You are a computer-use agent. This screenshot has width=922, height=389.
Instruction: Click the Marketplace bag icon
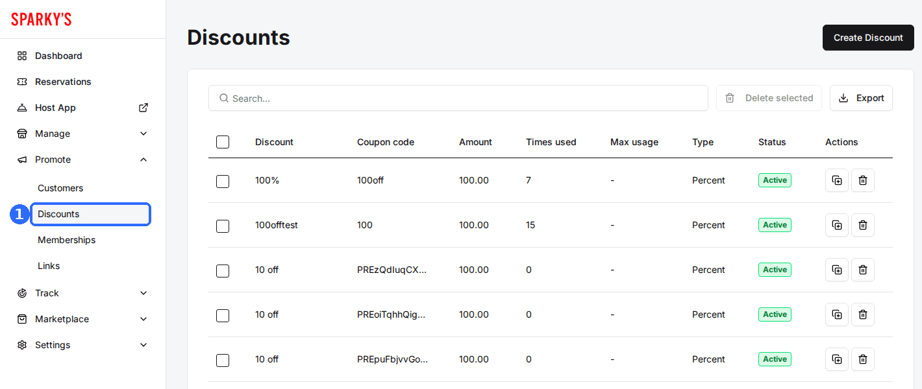pos(22,319)
